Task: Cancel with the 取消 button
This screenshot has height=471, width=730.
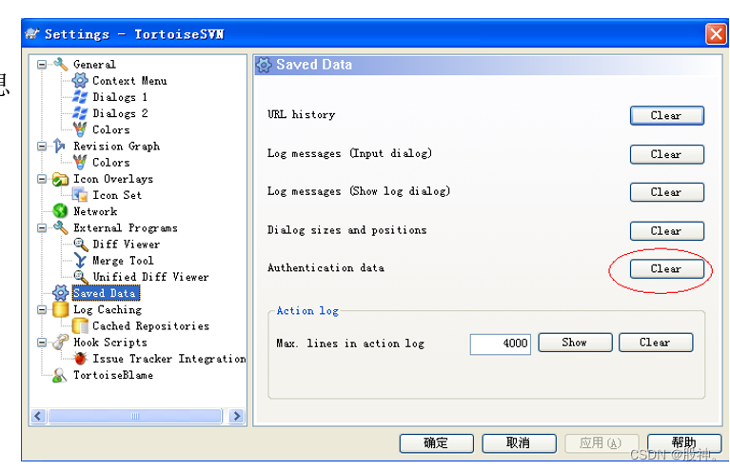Action: tap(519, 443)
